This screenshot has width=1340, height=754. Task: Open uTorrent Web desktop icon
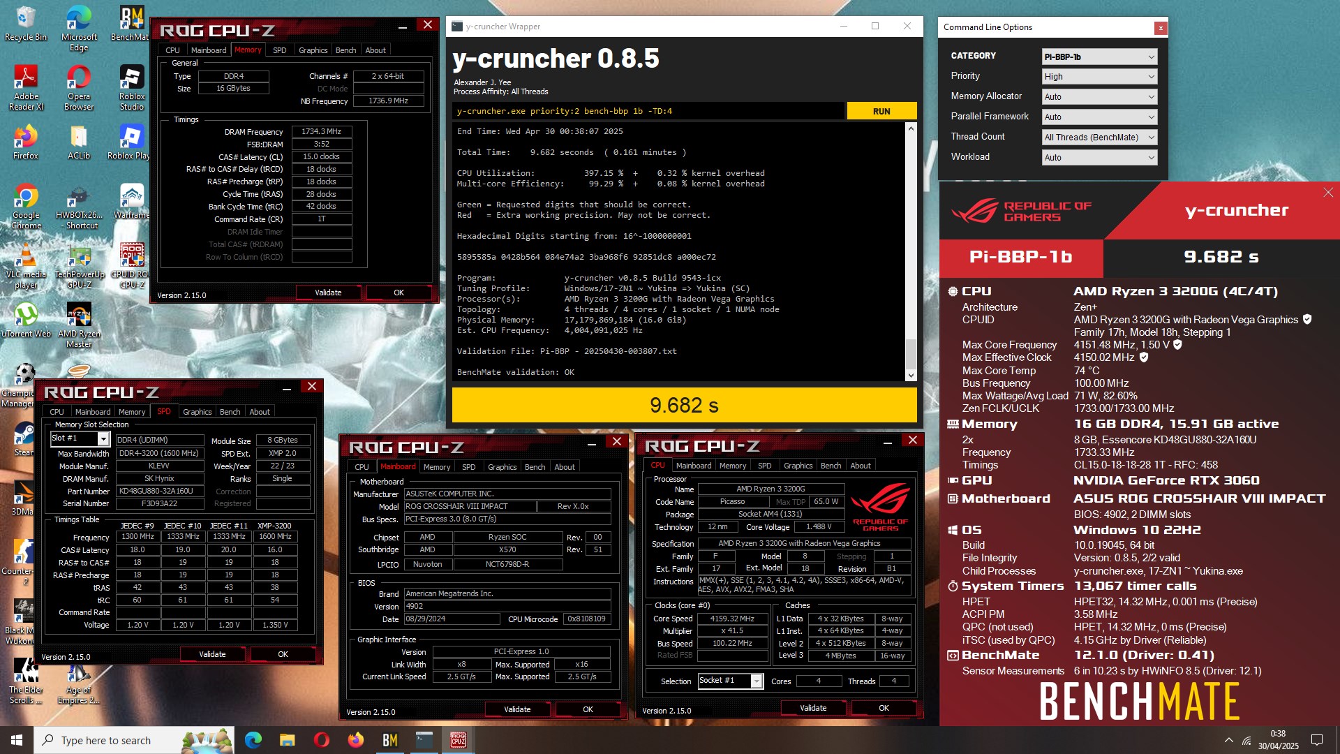click(x=26, y=320)
